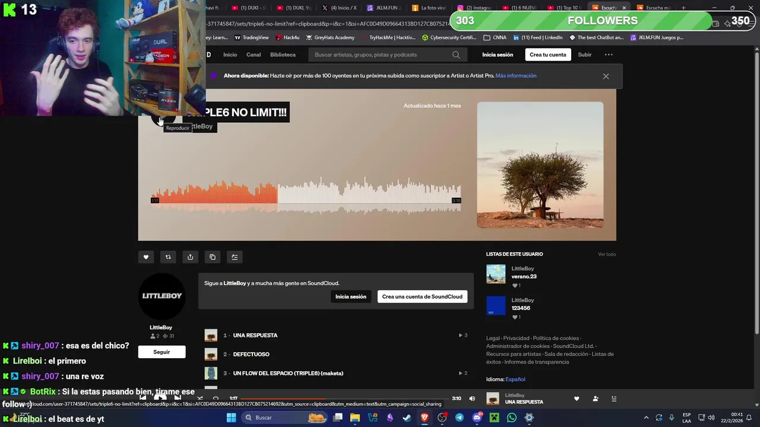Open the Biblioteca tab
Image resolution: width=760 pixels, height=427 pixels.
point(283,55)
